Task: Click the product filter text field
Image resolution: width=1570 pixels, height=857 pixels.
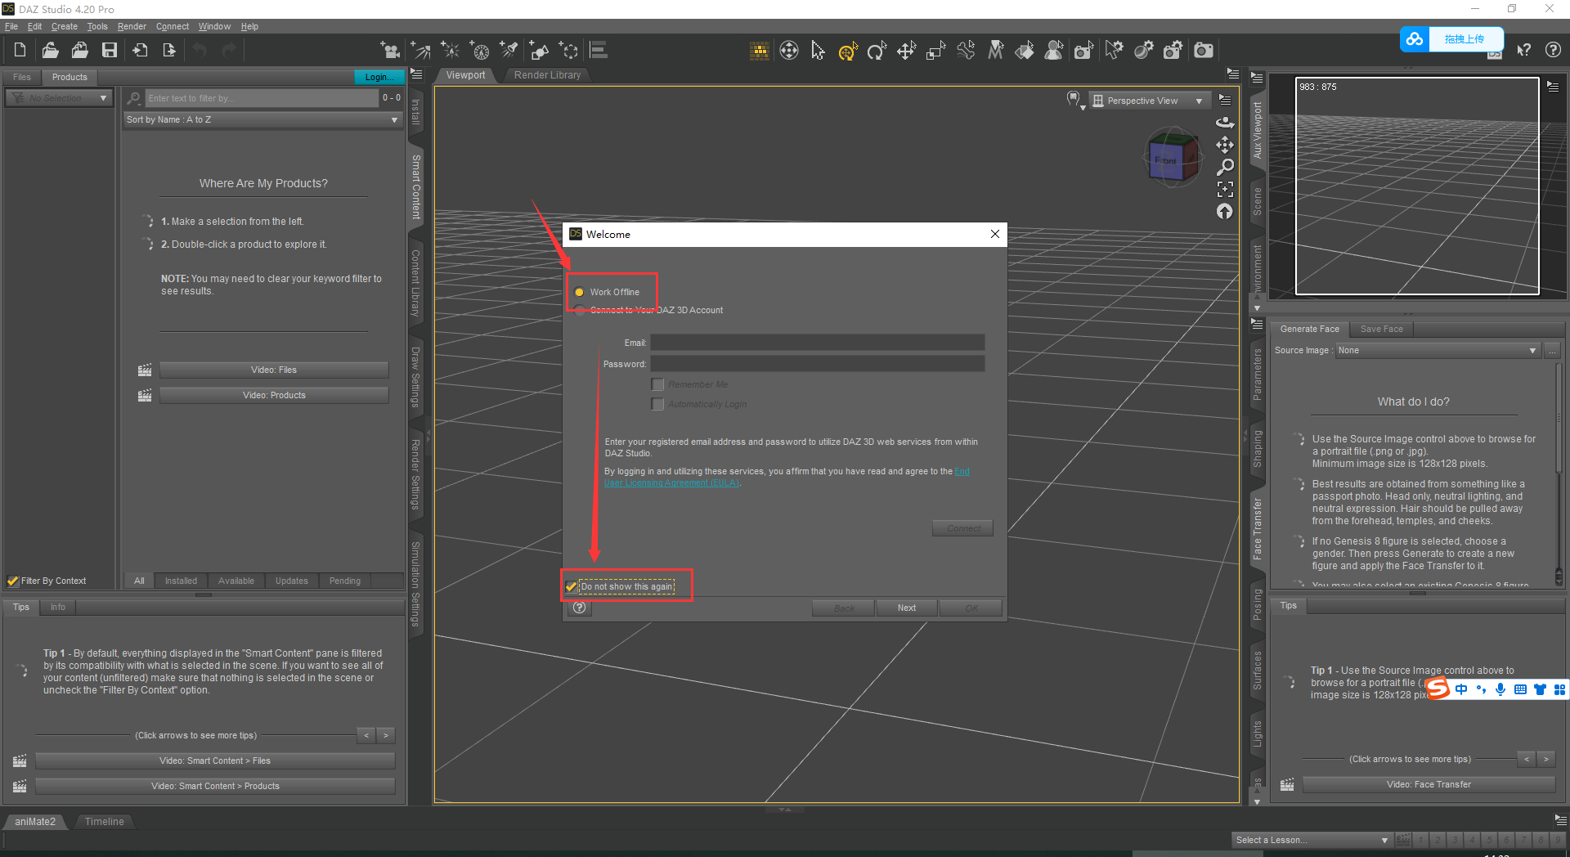Action: coord(262,98)
